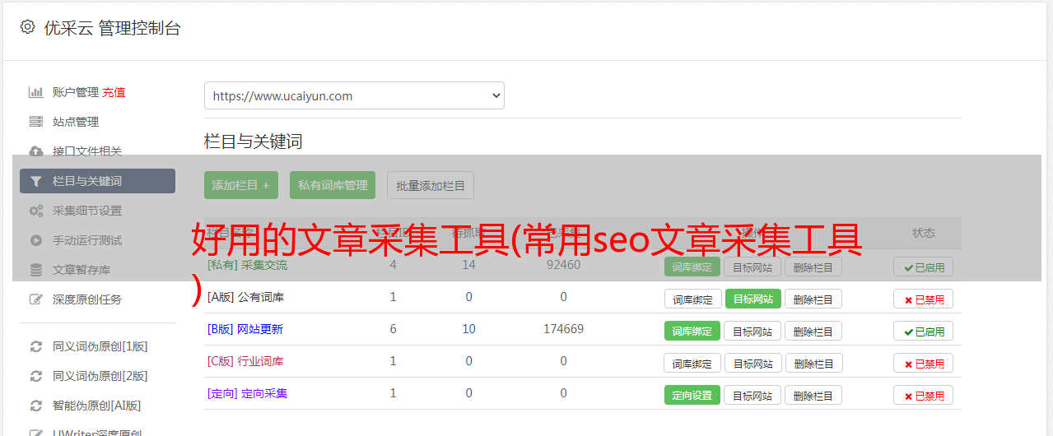The image size is (1053, 436).
Task: Click 词库绑定 for [C版] 行业词库
Action: (692, 363)
